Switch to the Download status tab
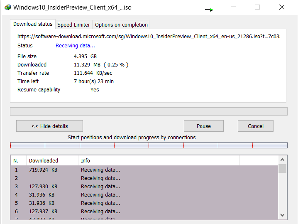The image size is (298, 224). (x=33, y=24)
